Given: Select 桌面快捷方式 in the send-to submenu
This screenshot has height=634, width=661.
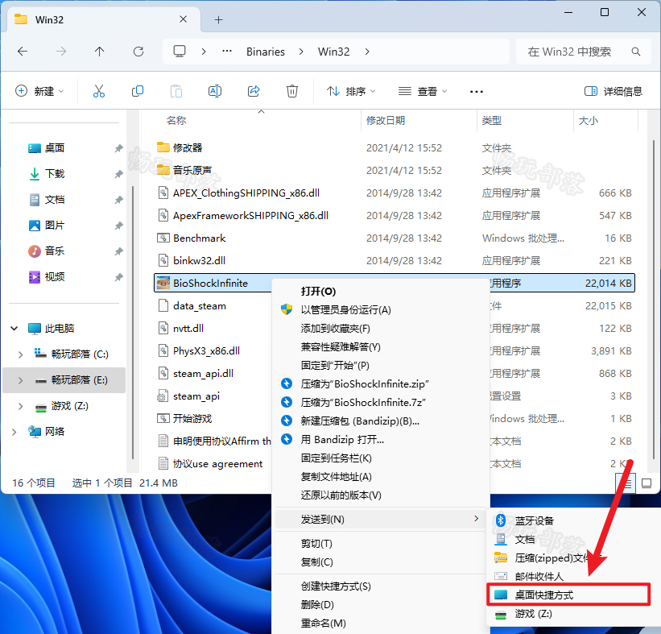Looking at the screenshot, I should tap(568, 595).
